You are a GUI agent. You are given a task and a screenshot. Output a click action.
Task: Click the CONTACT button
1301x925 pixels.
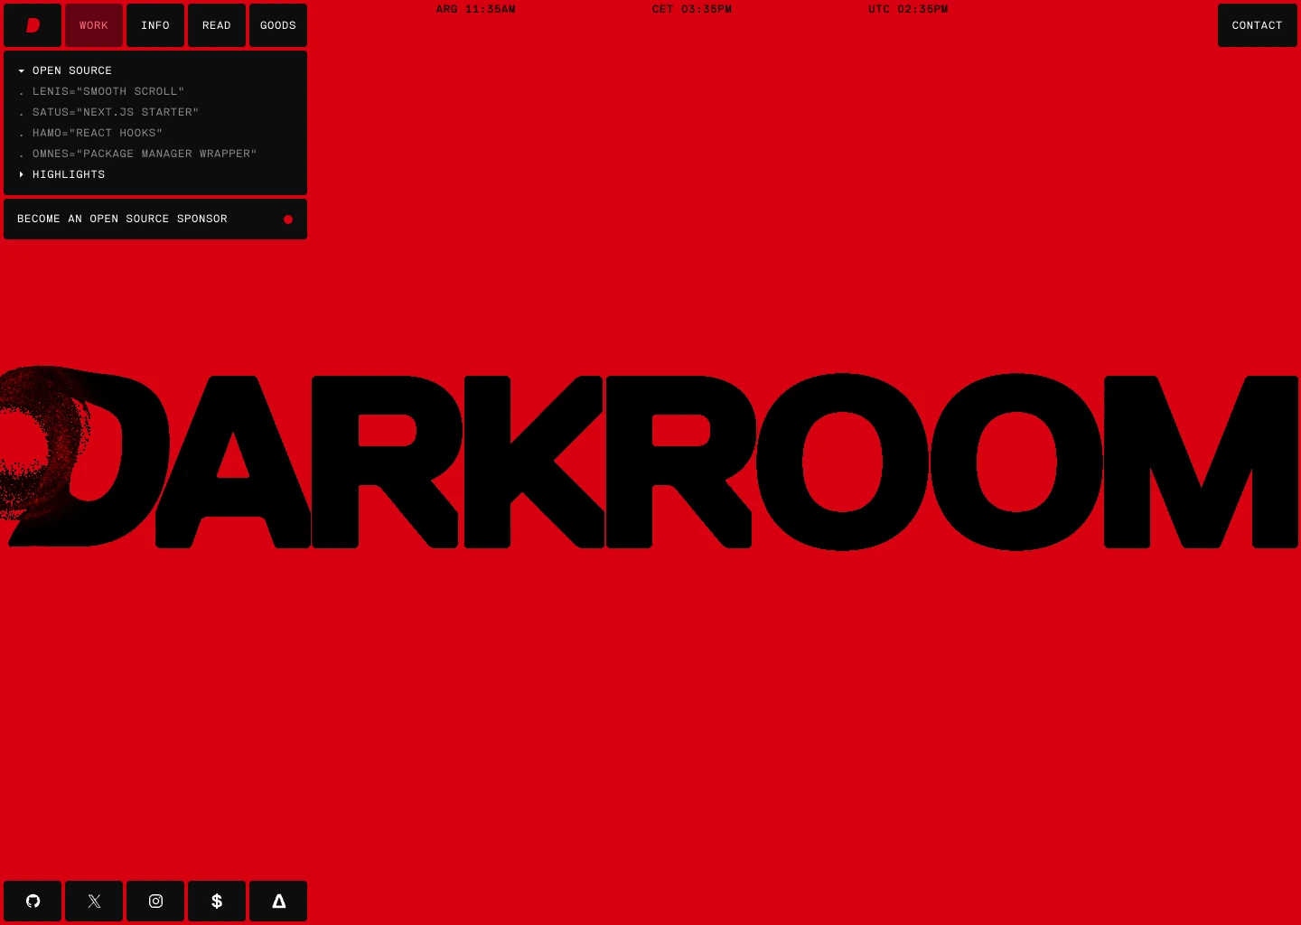pyautogui.click(x=1257, y=25)
